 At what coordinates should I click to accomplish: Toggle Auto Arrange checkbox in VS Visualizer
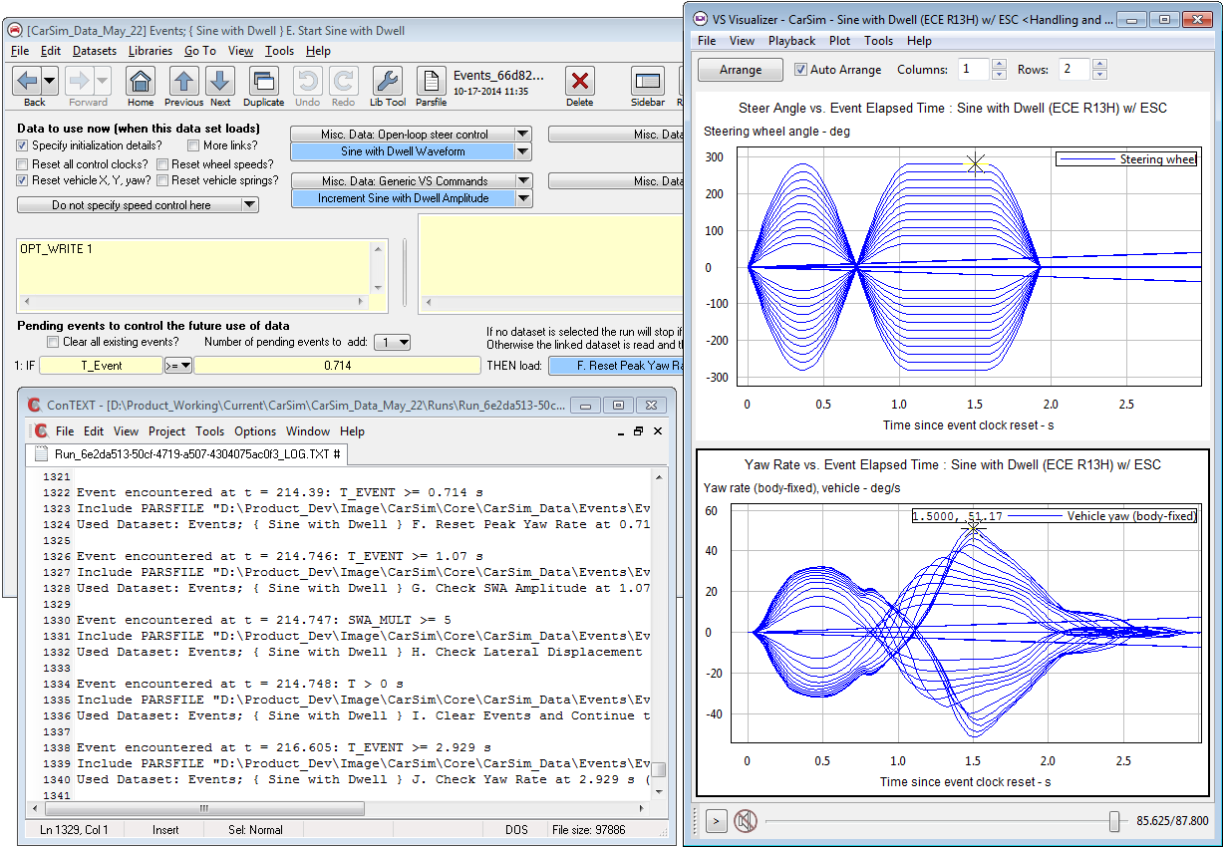click(800, 70)
